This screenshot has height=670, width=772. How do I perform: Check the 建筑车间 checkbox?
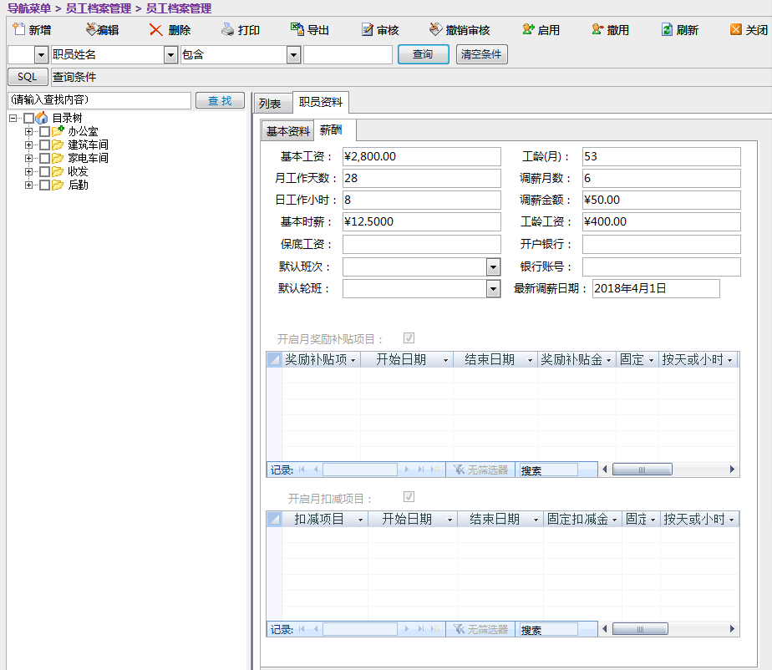point(44,145)
